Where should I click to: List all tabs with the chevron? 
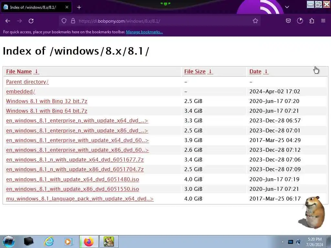[x=287, y=7]
